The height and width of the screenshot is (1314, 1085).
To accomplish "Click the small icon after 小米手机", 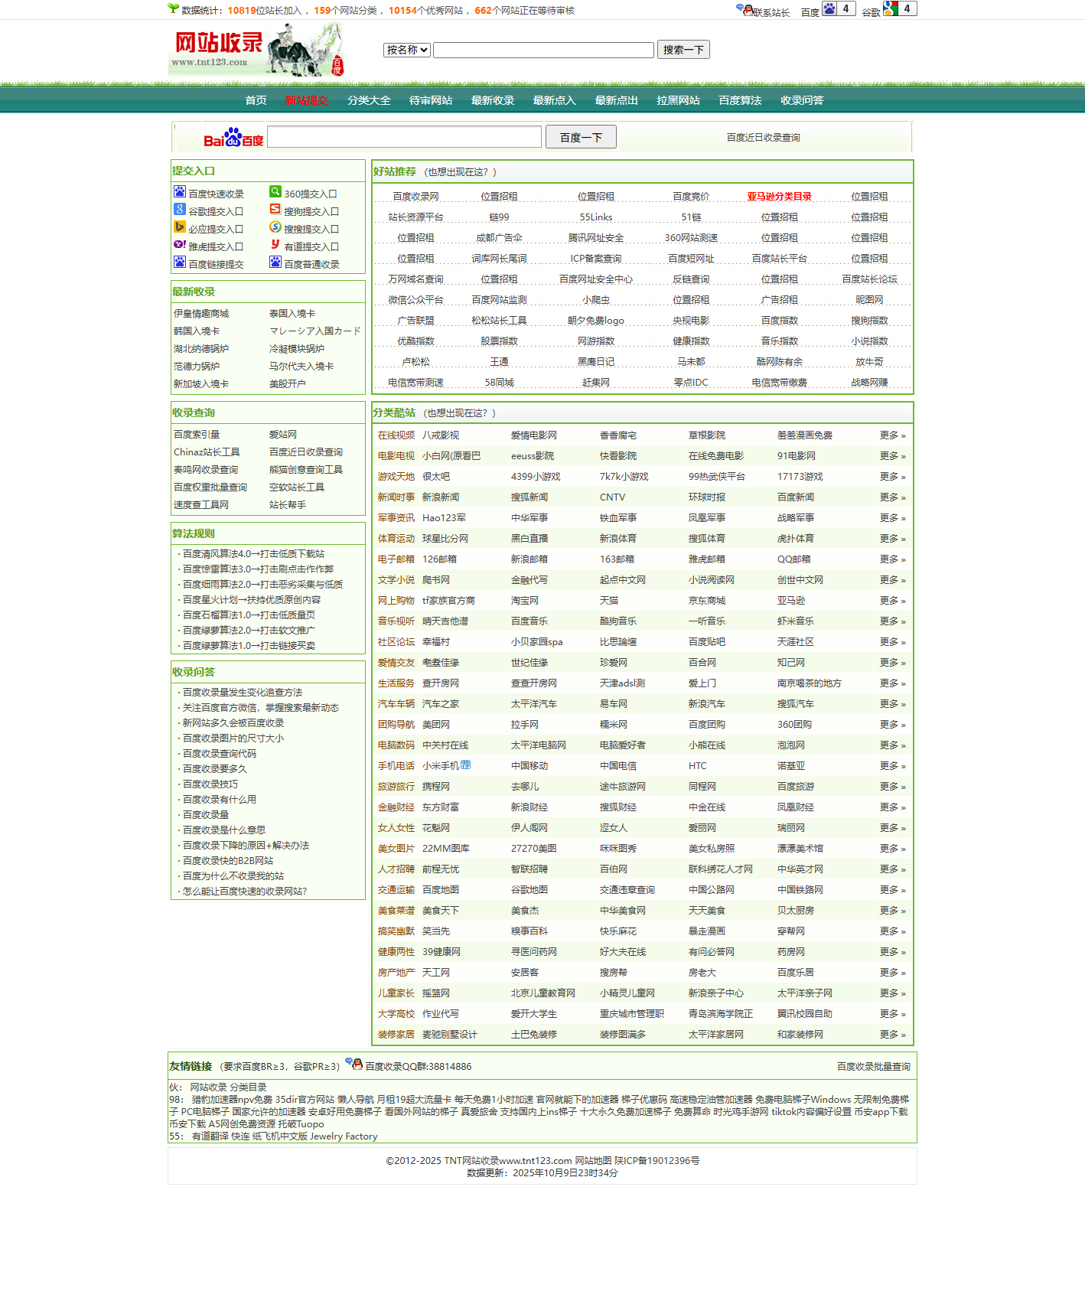I will point(466,765).
